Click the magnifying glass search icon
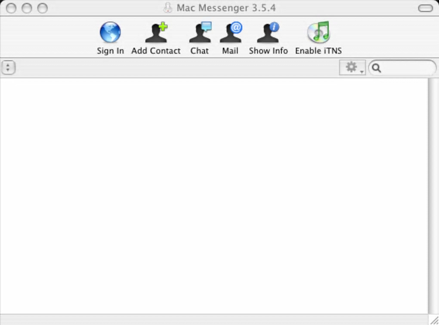The width and height of the screenshot is (439, 325). pos(377,68)
